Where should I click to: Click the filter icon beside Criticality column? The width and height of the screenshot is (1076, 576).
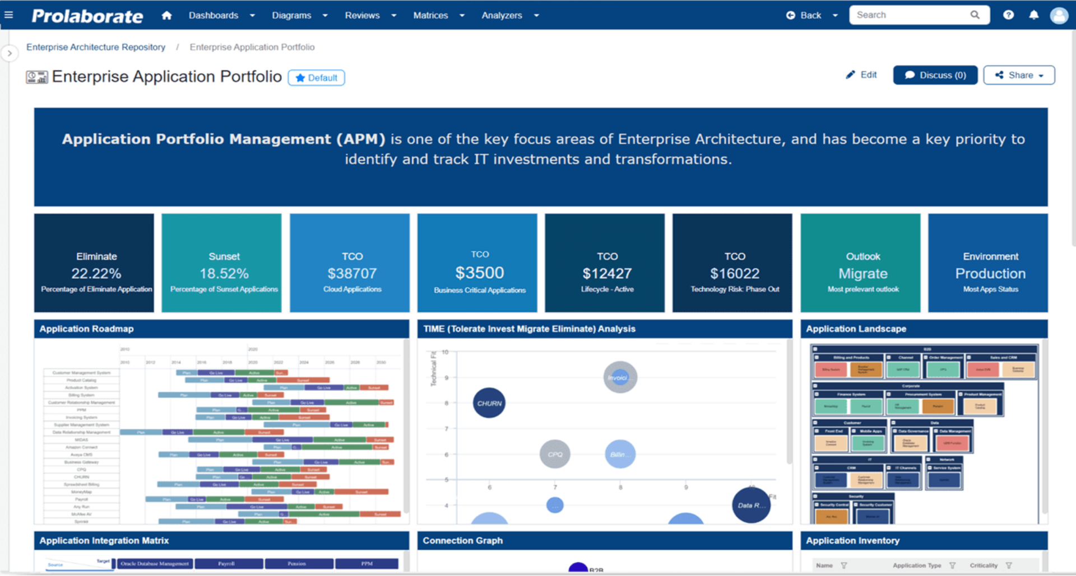(1009, 565)
